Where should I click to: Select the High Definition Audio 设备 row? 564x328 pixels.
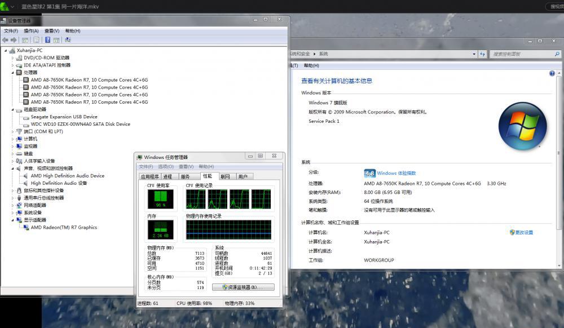click(x=59, y=183)
